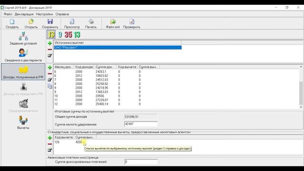This screenshot has height=171, width=304.
Task: Select 9 percent tax rate tab
Action: [60, 35]
